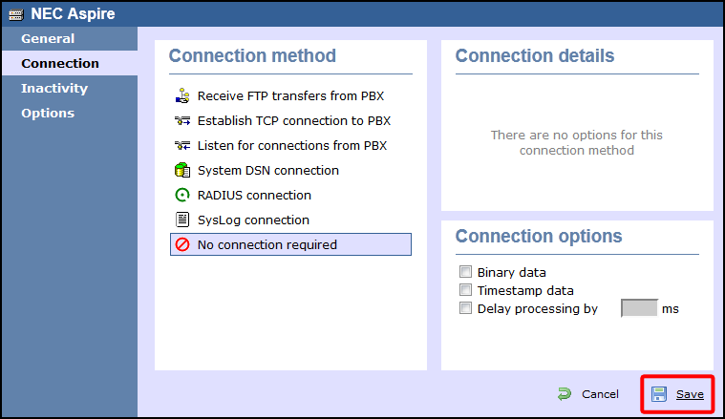The height and width of the screenshot is (419, 725).
Task: Click the System DSN database icon
Action: tap(182, 171)
